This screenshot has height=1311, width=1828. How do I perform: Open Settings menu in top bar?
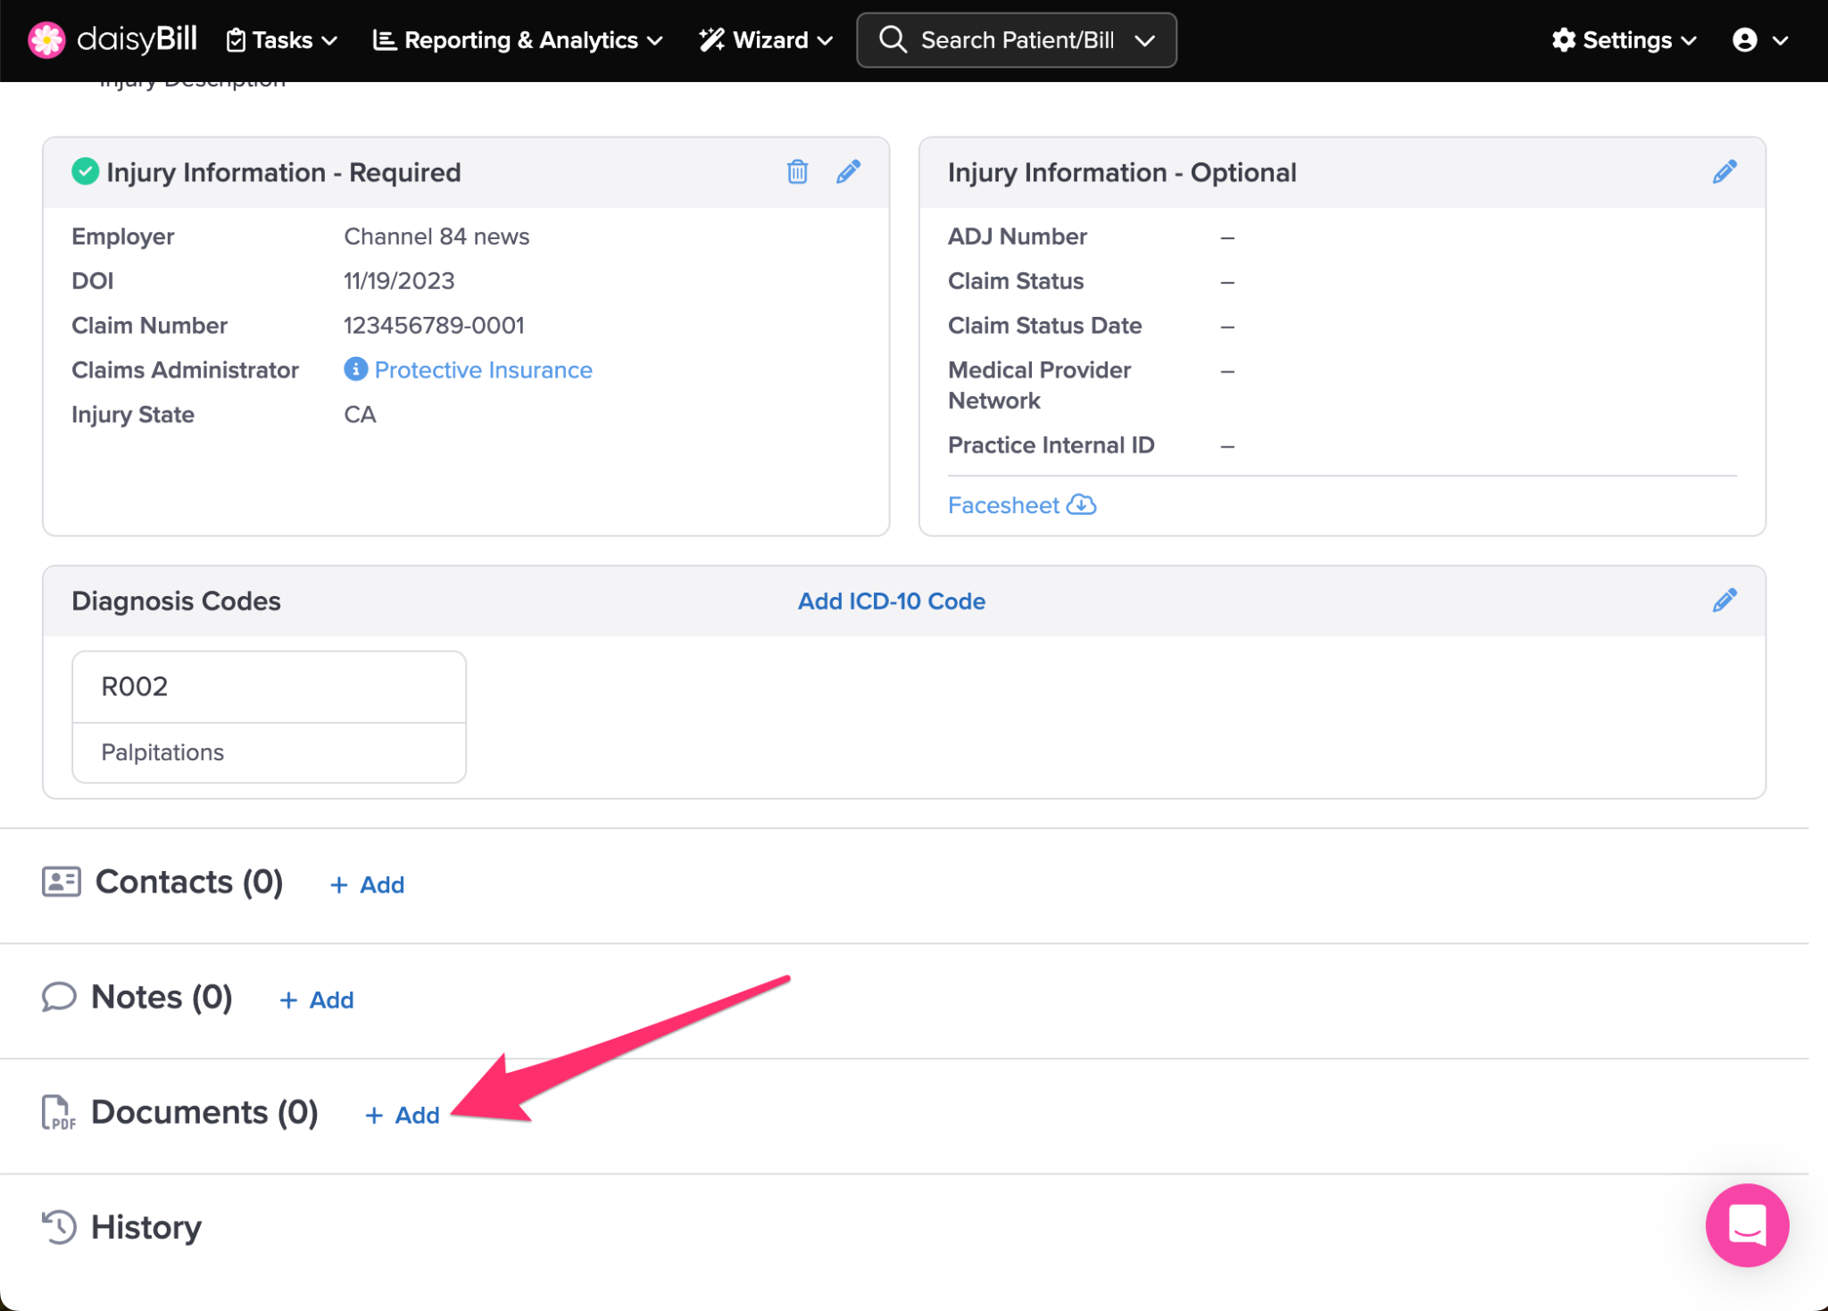pyautogui.click(x=1624, y=40)
